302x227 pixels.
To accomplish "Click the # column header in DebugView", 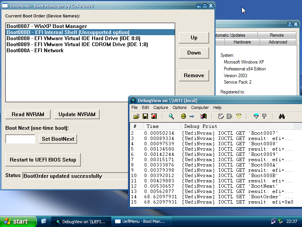I will [137, 126].
